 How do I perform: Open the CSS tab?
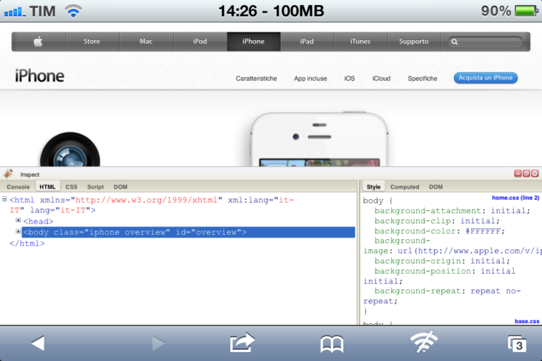coord(71,187)
